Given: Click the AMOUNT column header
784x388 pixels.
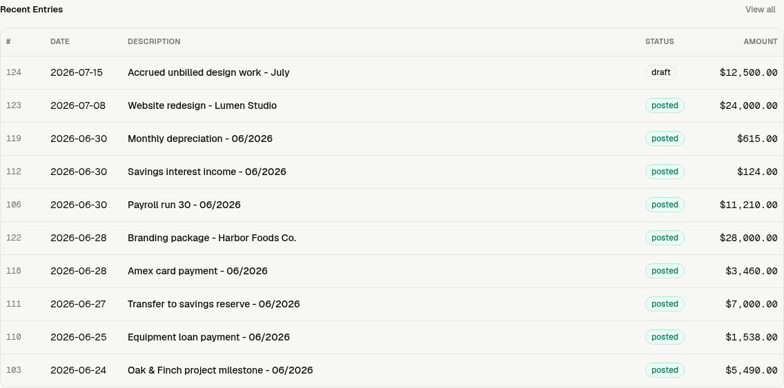Looking at the screenshot, I should click(x=760, y=41).
